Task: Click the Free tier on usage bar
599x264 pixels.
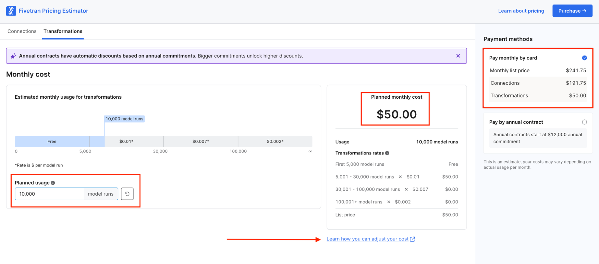Action: [52, 142]
